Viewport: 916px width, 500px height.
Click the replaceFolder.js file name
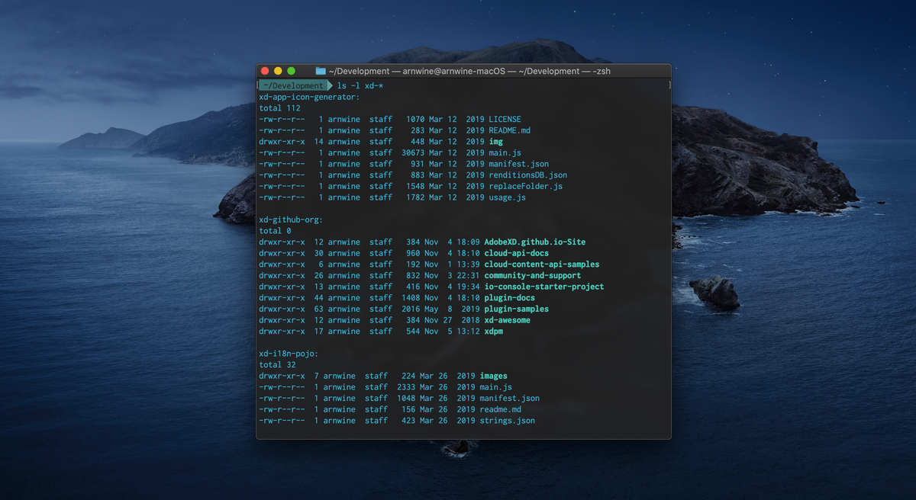click(525, 187)
